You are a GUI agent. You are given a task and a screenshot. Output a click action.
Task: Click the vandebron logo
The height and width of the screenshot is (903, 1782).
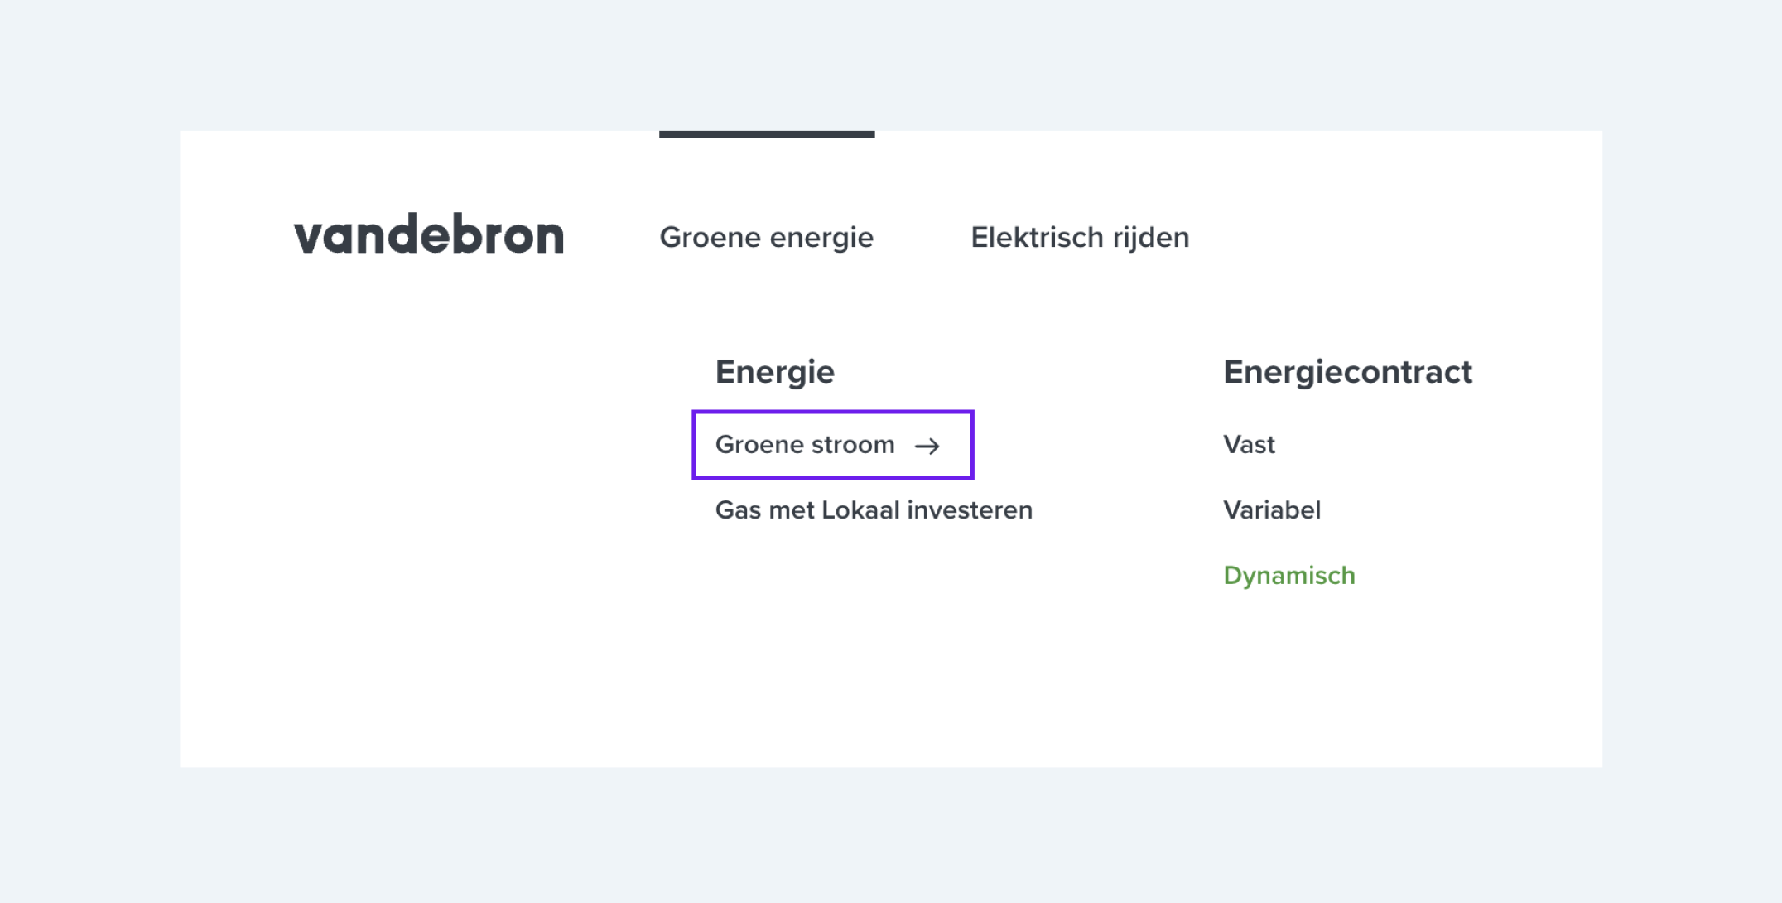[429, 236]
